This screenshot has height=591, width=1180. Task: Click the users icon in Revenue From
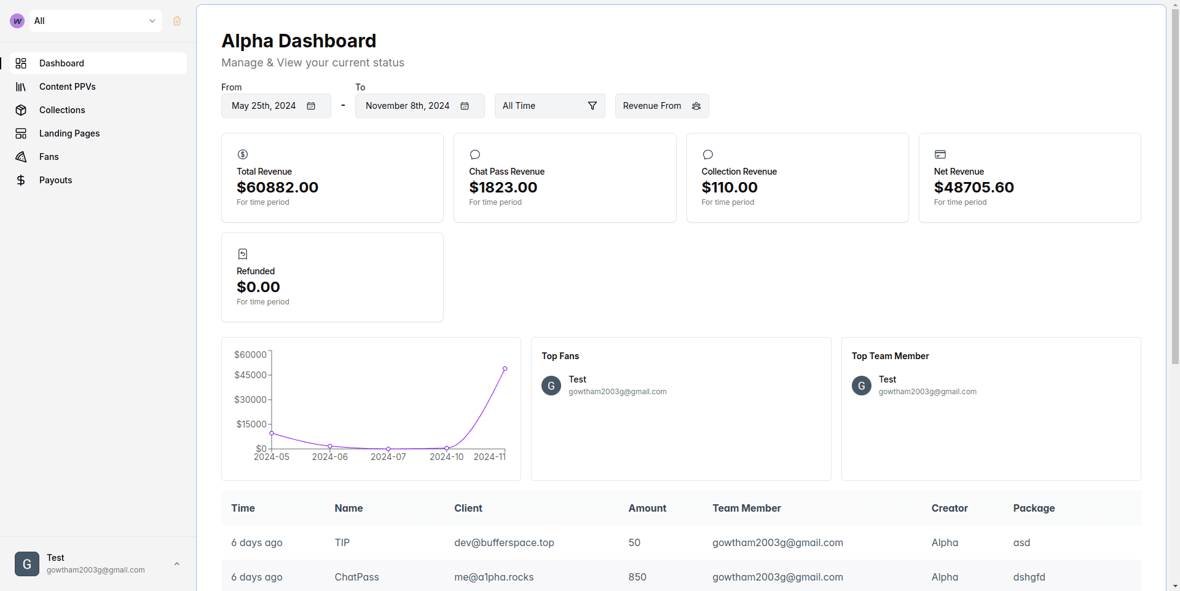(696, 106)
